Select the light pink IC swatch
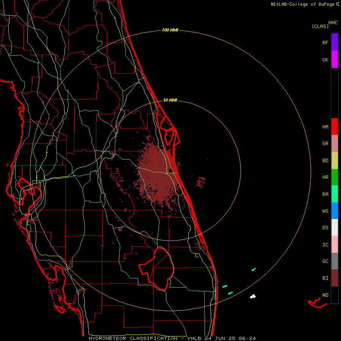 (x=335, y=244)
